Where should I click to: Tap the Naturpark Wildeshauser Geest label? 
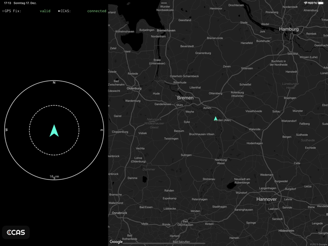(154, 123)
